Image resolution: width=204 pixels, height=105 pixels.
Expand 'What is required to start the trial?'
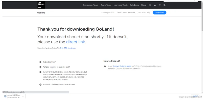[40, 67]
